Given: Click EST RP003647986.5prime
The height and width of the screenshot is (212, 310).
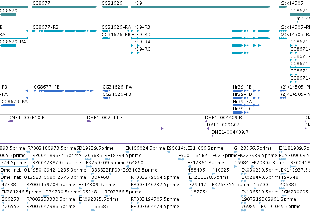Looking at the screenshot, I should (51, 207).
